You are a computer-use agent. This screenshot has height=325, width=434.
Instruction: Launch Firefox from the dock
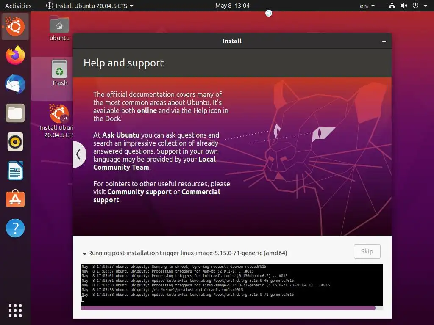[x=15, y=55]
